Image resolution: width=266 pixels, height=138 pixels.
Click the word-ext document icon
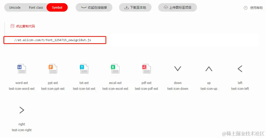coord(21,69)
